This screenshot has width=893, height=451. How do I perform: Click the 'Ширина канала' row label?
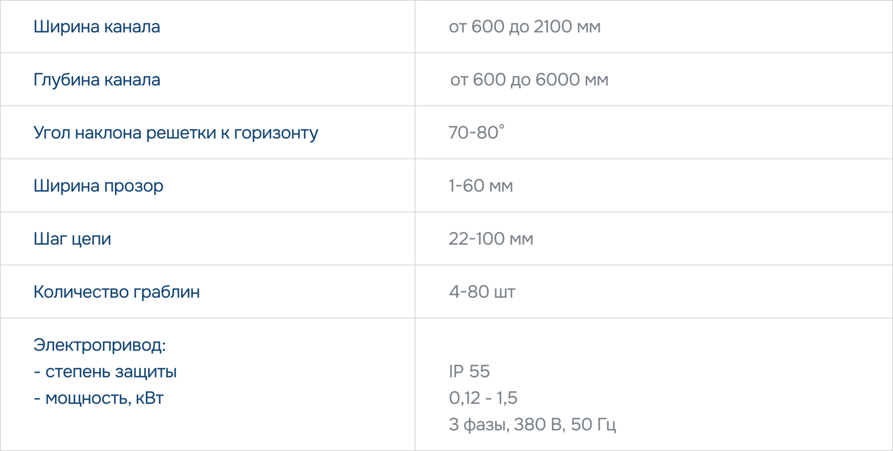coord(97,27)
